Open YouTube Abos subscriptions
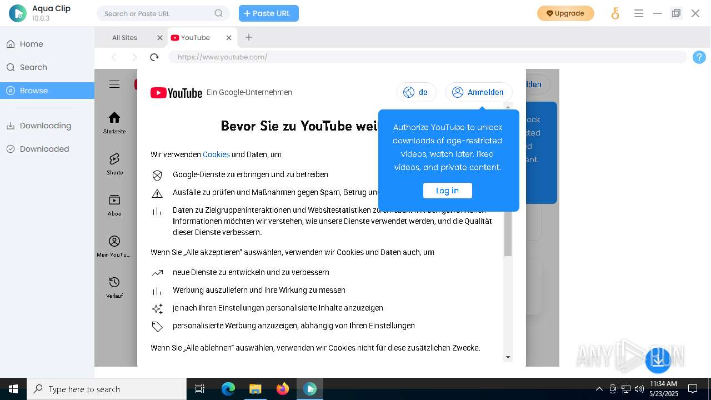 point(114,205)
